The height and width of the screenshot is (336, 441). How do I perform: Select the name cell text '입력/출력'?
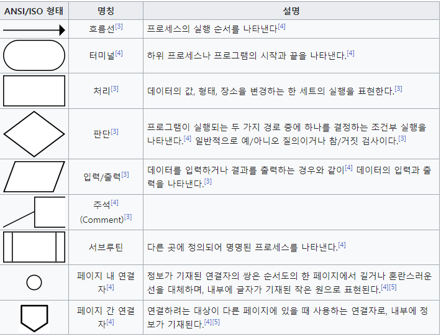pos(102,177)
